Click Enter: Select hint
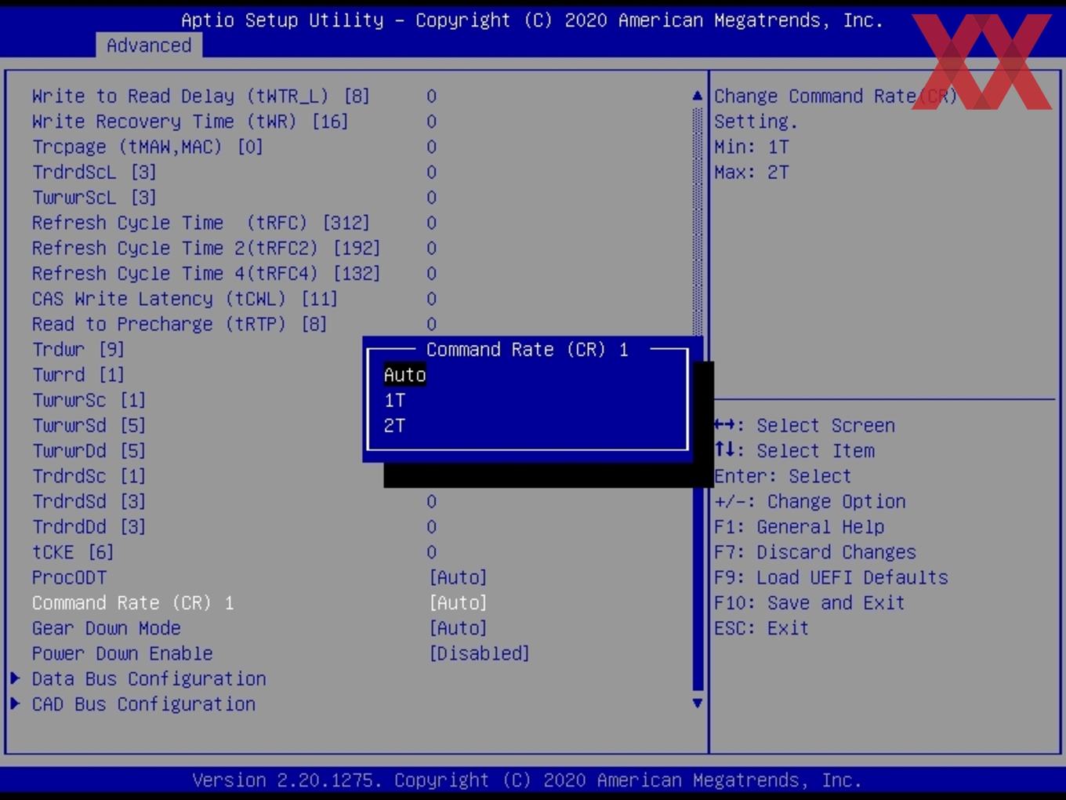 [x=782, y=476]
